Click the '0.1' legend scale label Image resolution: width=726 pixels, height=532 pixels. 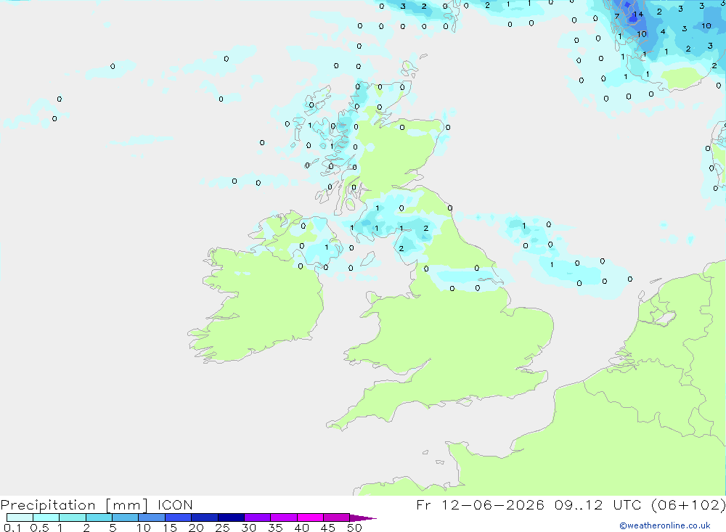click(12, 528)
